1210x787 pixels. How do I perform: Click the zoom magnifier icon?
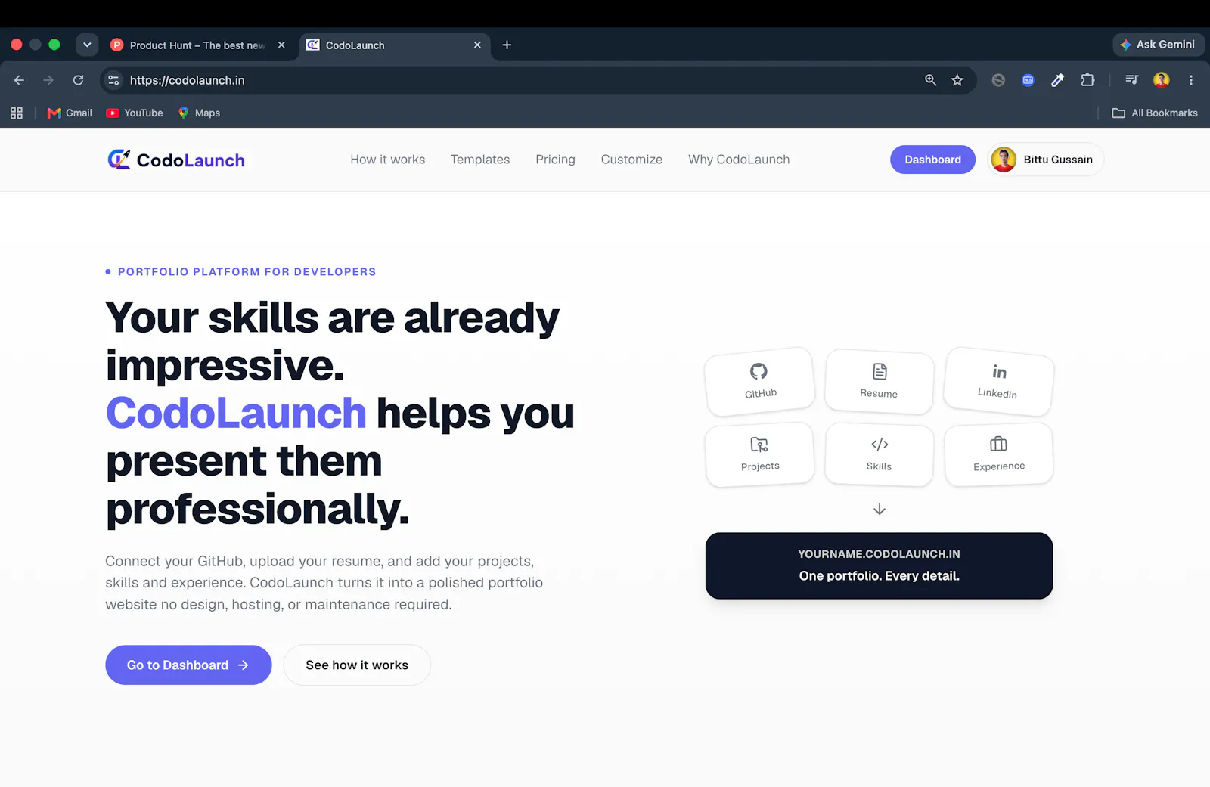pos(930,80)
